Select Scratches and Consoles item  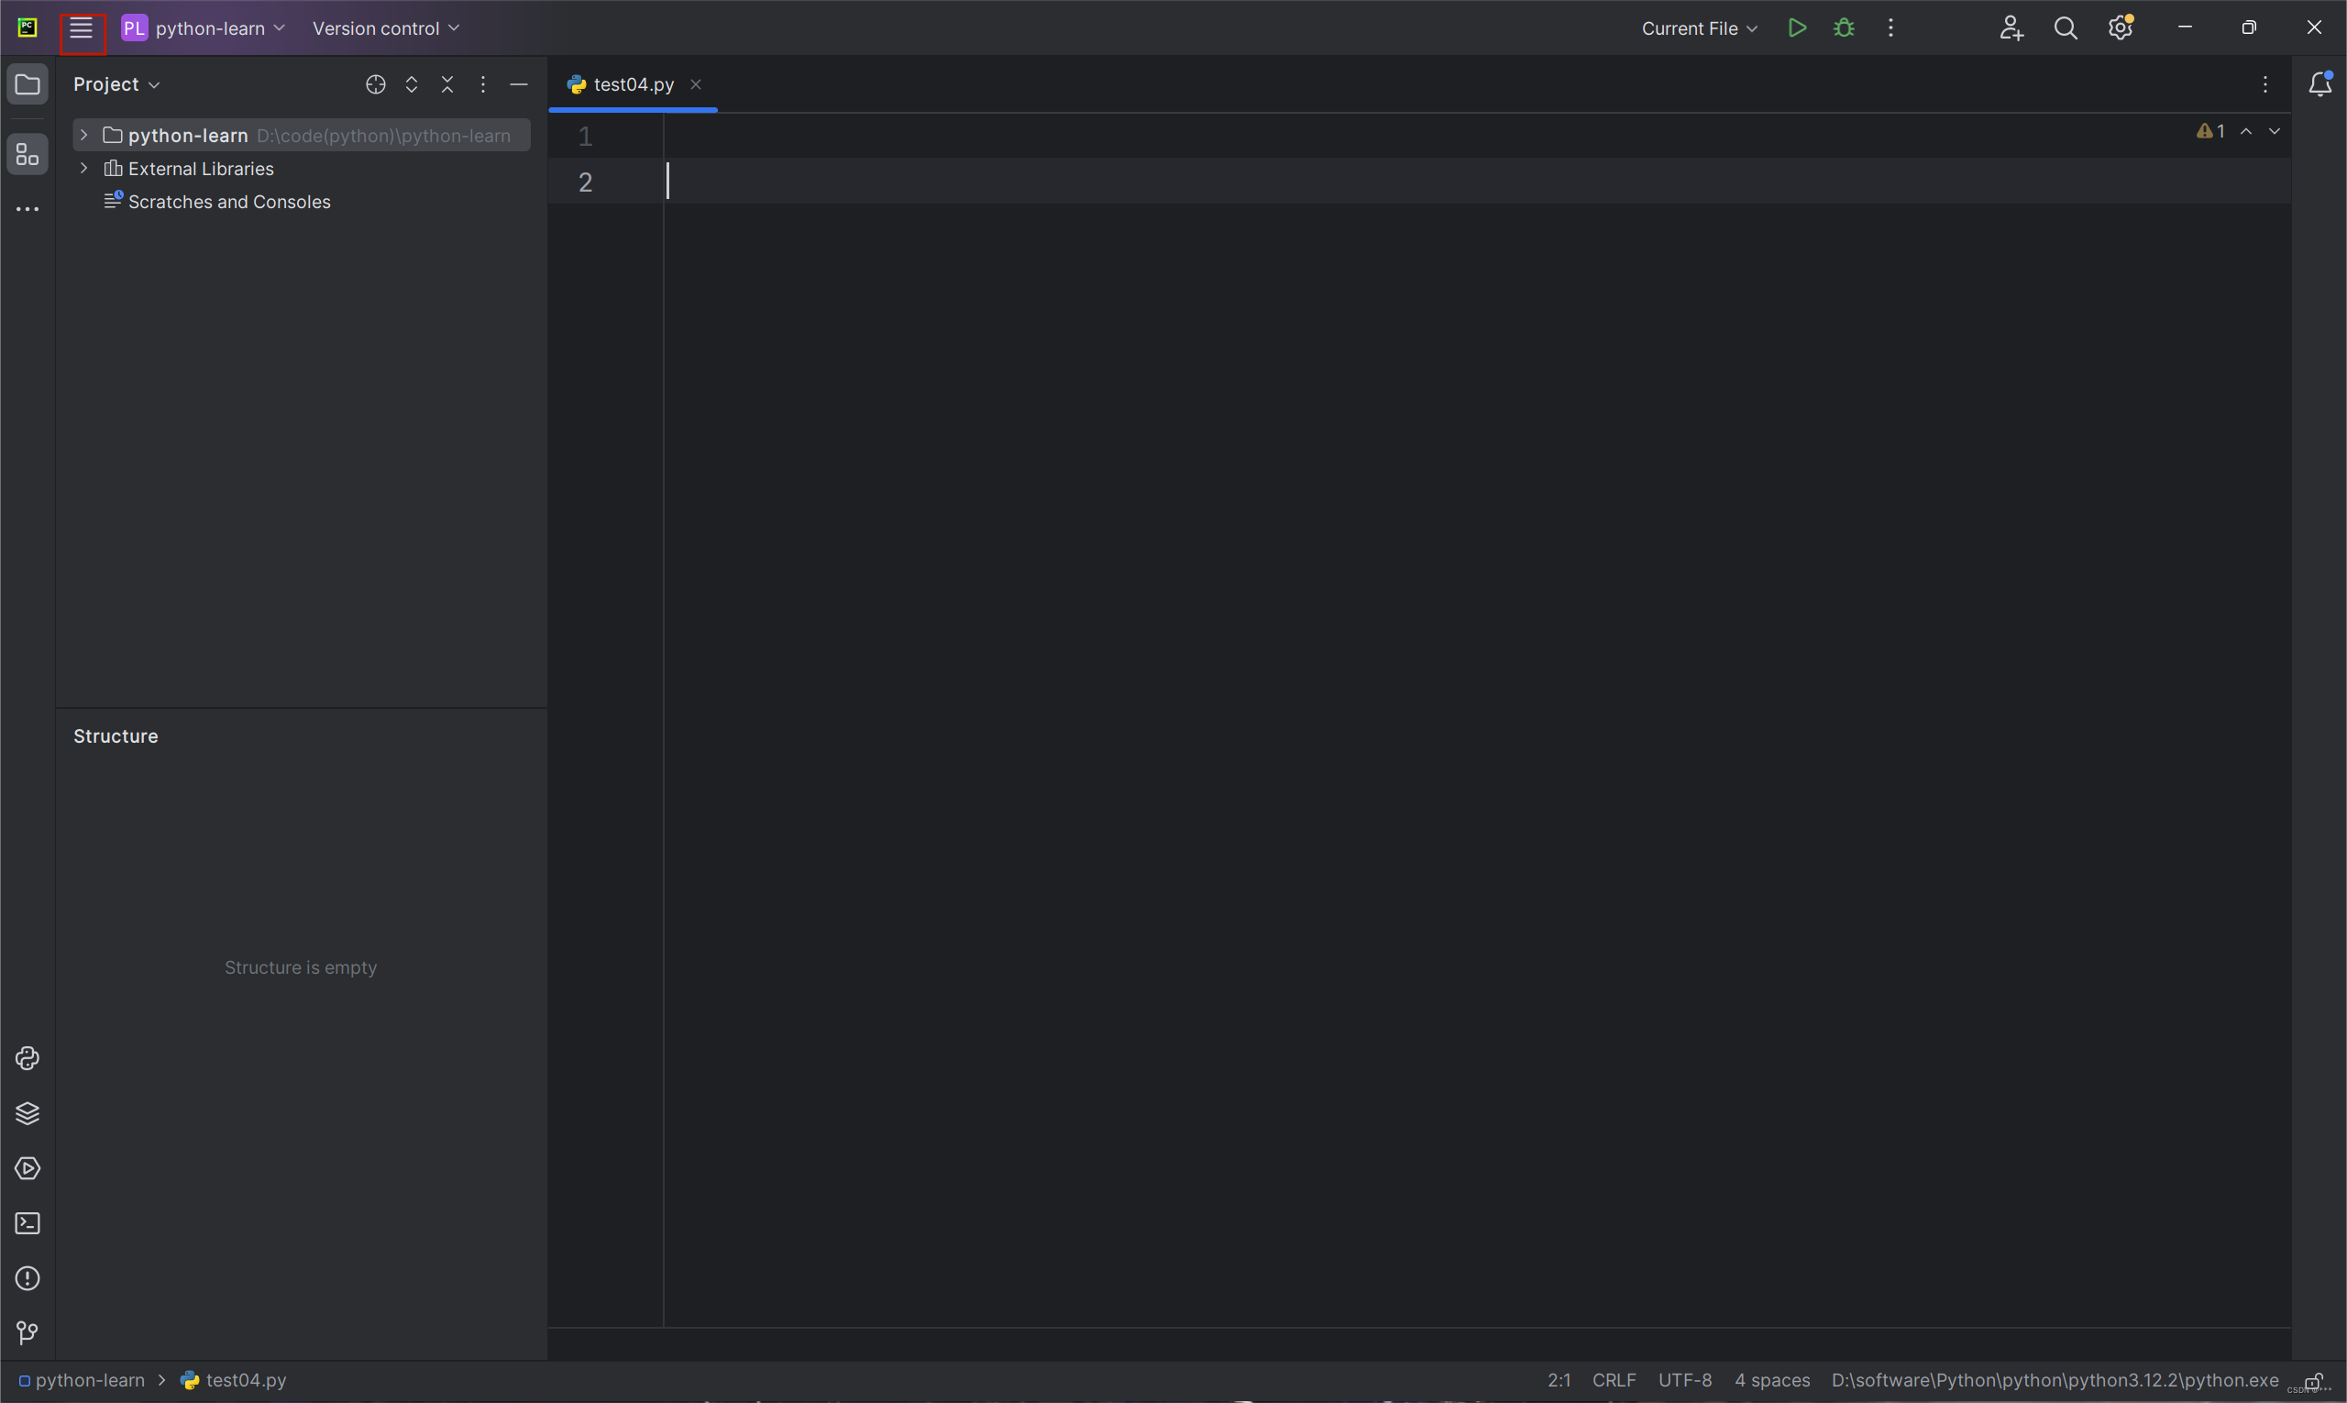click(x=229, y=202)
